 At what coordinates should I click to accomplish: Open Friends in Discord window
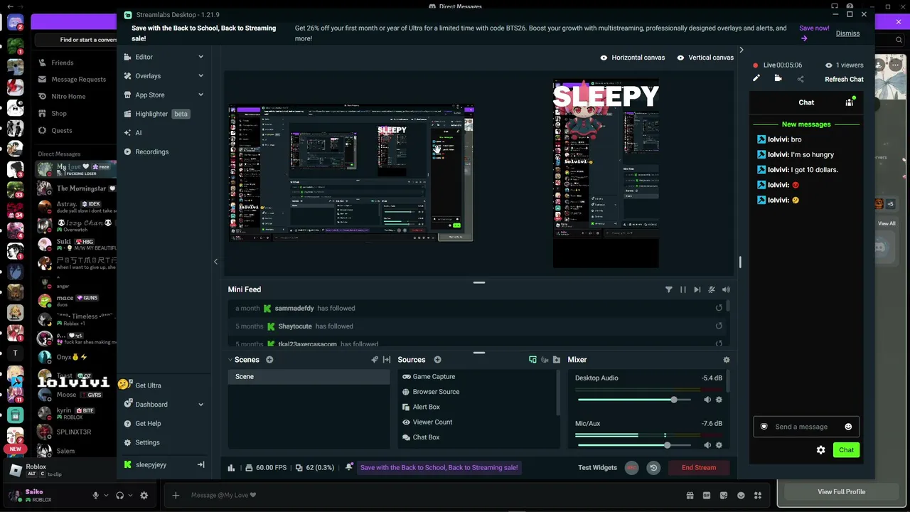pyautogui.click(x=63, y=63)
